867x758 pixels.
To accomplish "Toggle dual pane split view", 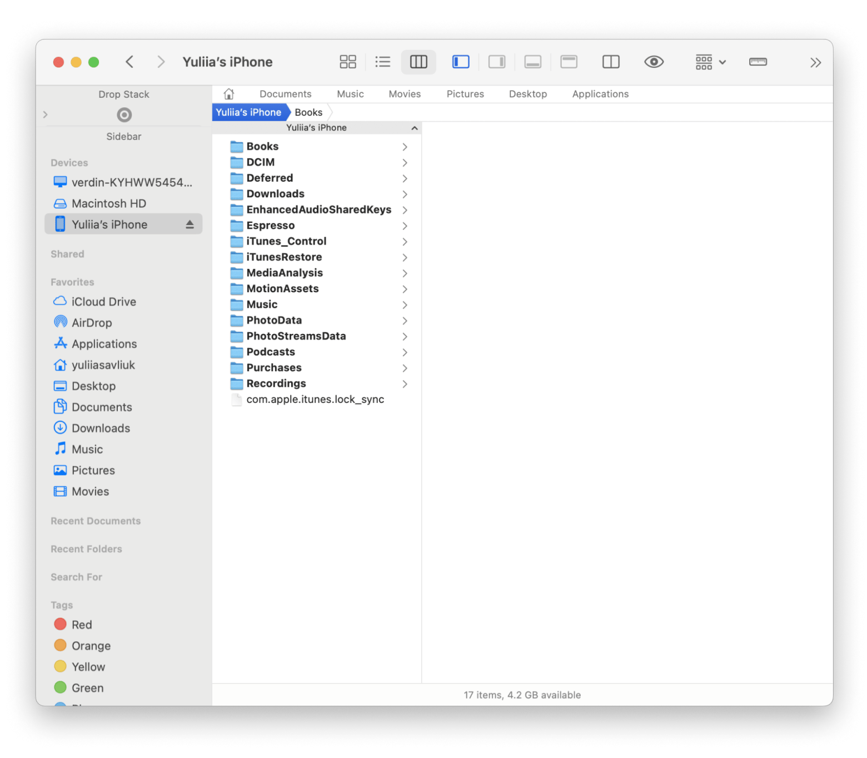I will (x=611, y=62).
